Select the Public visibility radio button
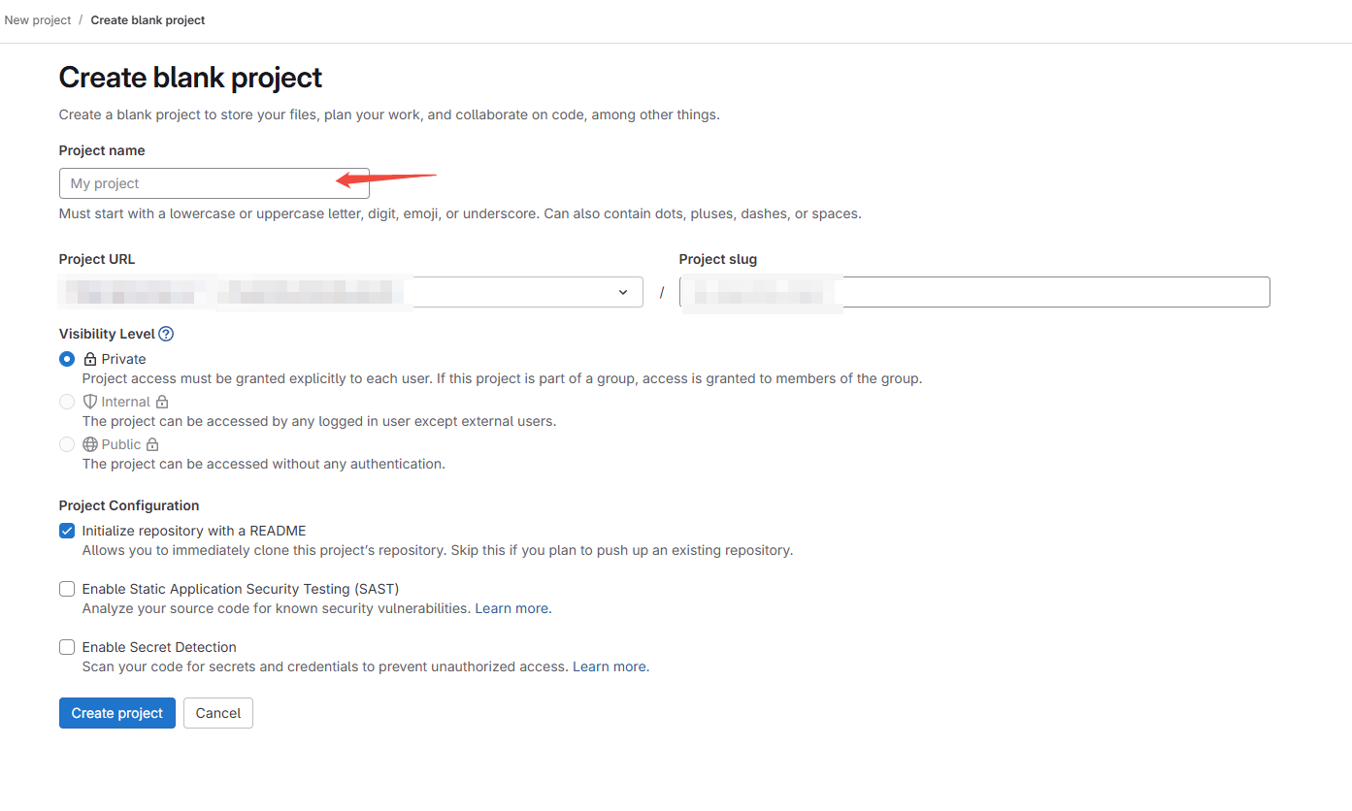Image resolution: width=1352 pixels, height=811 pixels. coord(67,444)
